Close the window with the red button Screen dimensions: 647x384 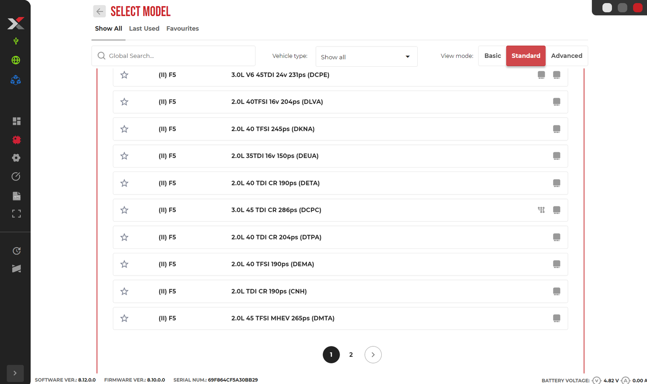pos(638,8)
